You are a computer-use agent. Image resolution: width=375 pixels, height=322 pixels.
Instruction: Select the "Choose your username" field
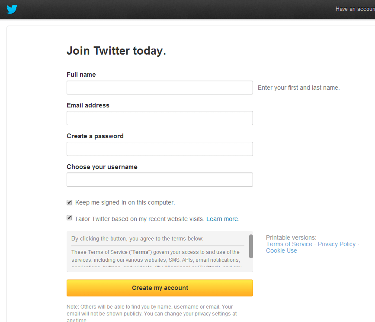pos(160,179)
